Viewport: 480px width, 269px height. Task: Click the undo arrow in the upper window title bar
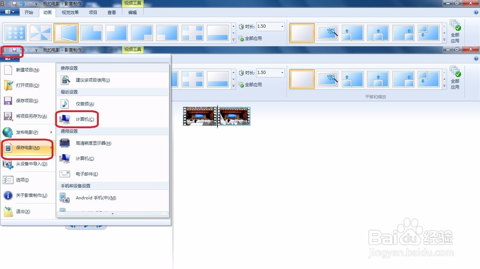coord(22,4)
